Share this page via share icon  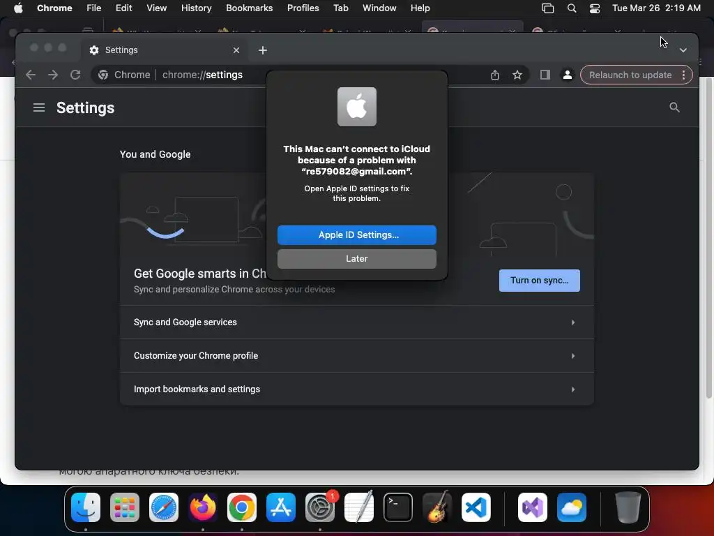[495, 75]
